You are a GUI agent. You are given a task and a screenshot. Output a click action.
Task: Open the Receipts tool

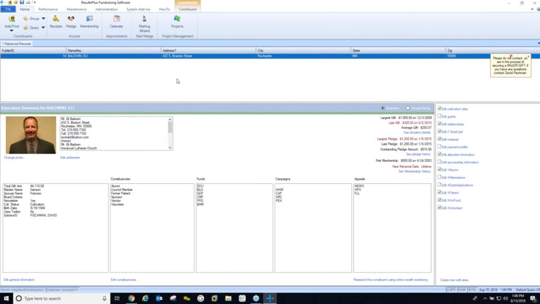click(x=56, y=21)
